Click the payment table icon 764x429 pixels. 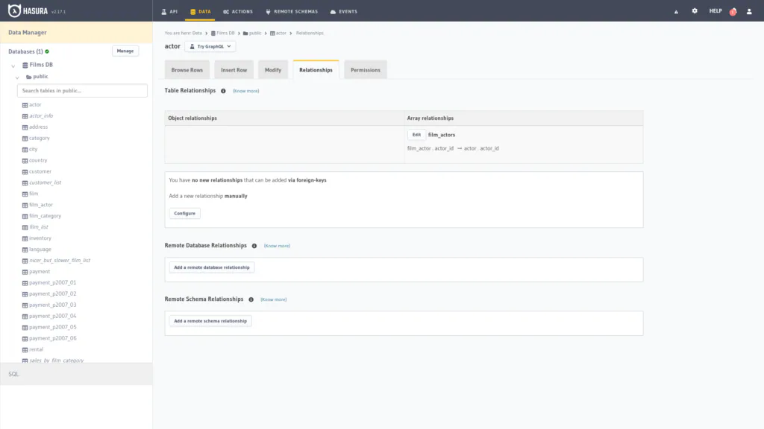coord(25,272)
